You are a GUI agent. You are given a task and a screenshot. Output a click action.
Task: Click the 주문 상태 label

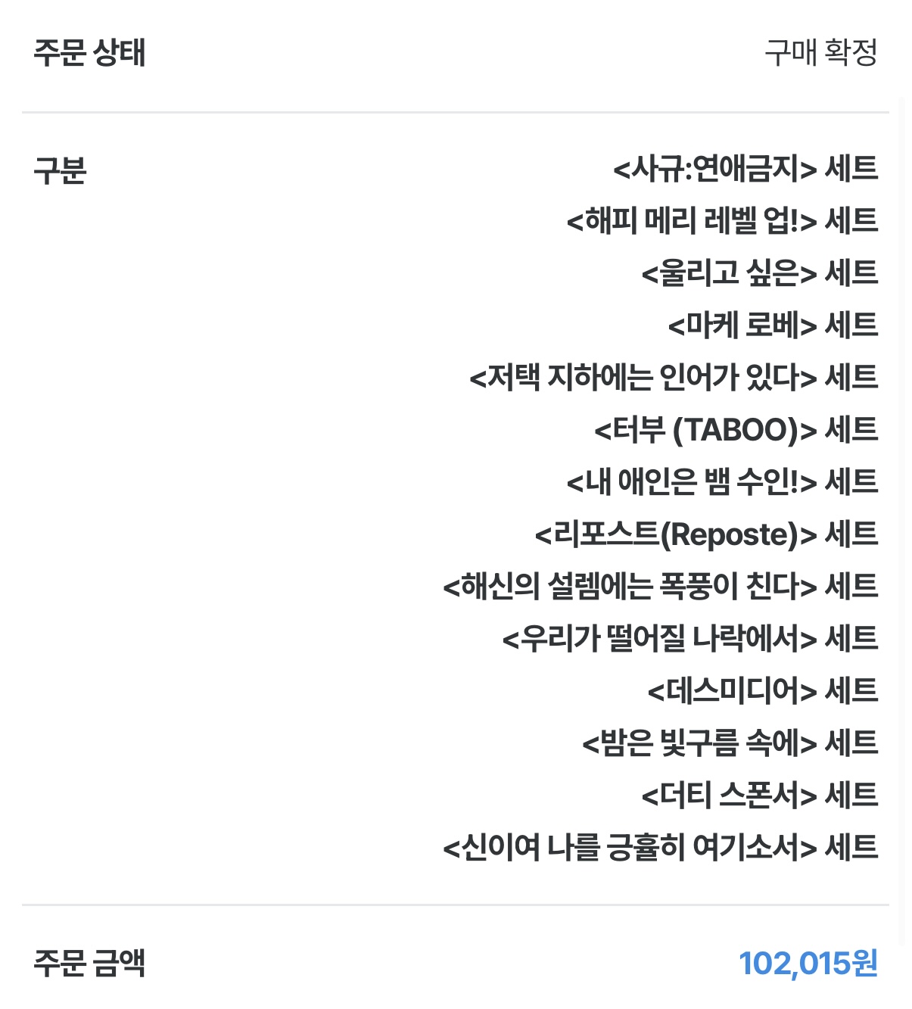[x=89, y=53]
